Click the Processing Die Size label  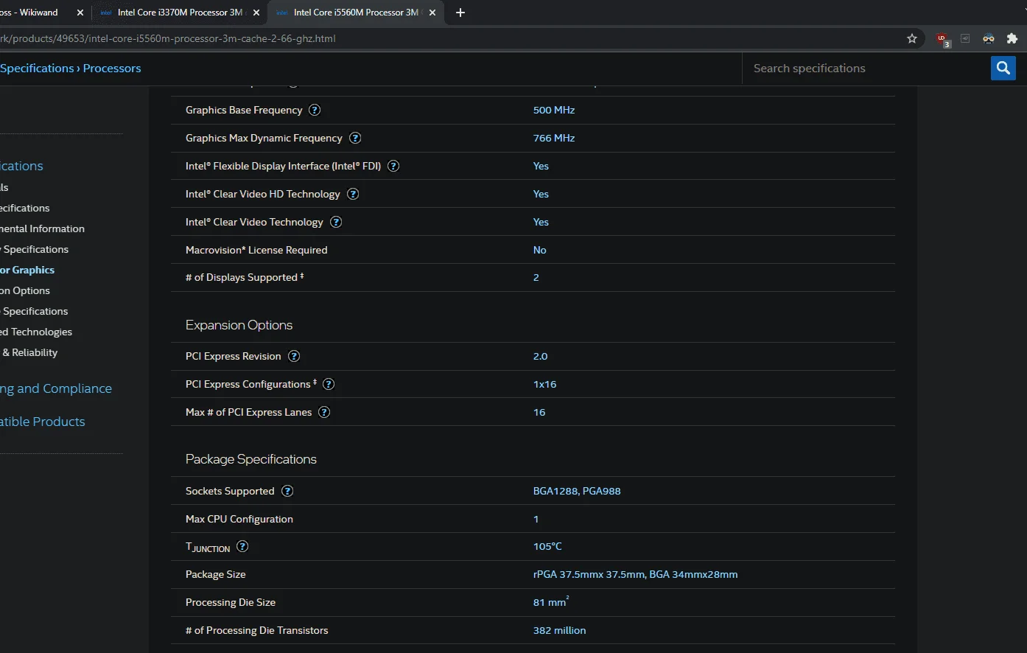click(231, 602)
